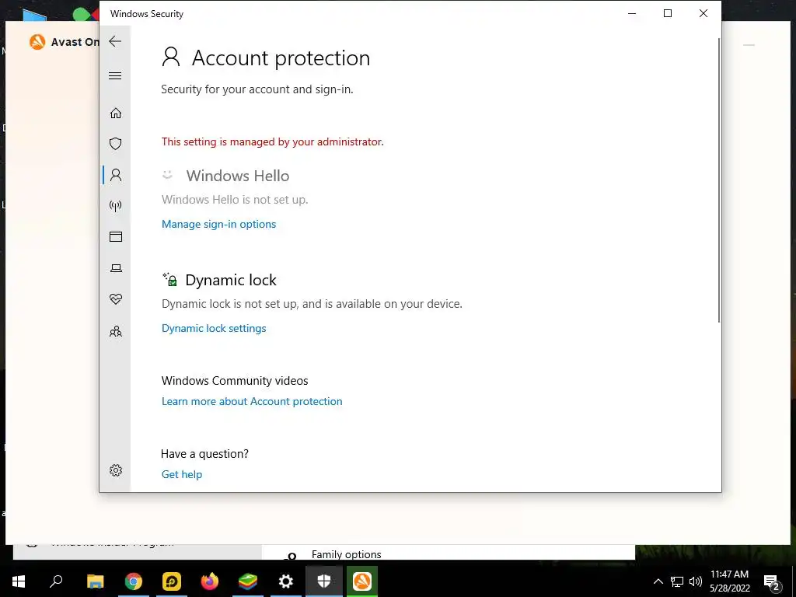Click 'Have a question?' heading
This screenshot has height=597, width=796.
tap(204, 453)
